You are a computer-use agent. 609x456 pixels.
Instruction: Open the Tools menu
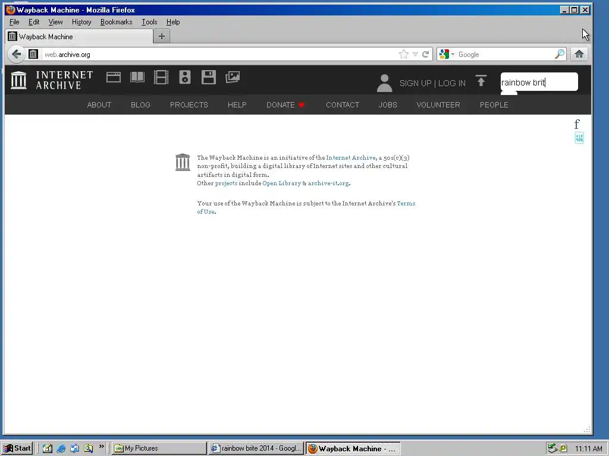coord(149,22)
